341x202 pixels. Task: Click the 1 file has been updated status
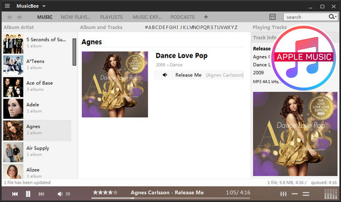tap(27, 183)
